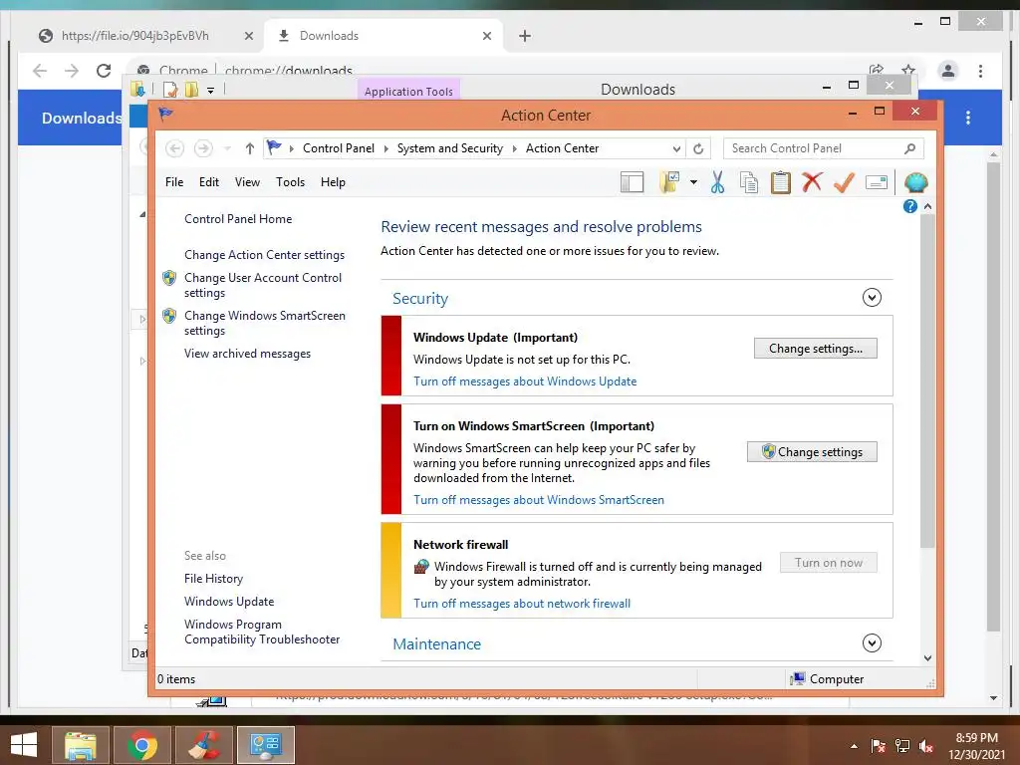Viewport: 1020px width, 765px height.
Task: Go up one level with up arrow
Action: pyautogui.click(x=249, y=149)
